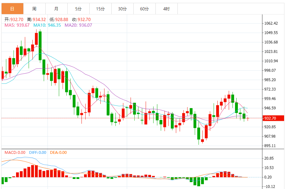The width and height of the screenshot is (286, 189).
Task: Click the 0.20 MACD axis label
Action: point(268,177)
